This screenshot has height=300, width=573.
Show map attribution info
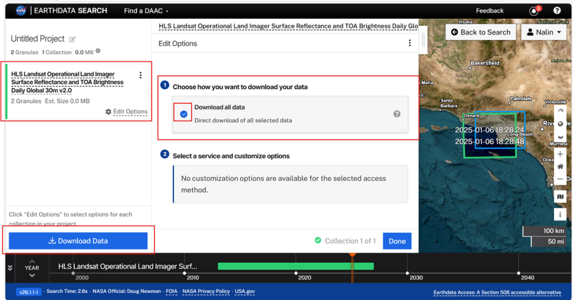tap(560, 215)
